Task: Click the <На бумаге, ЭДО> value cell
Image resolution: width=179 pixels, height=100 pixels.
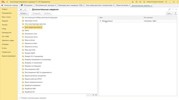Action: point(150,21)
